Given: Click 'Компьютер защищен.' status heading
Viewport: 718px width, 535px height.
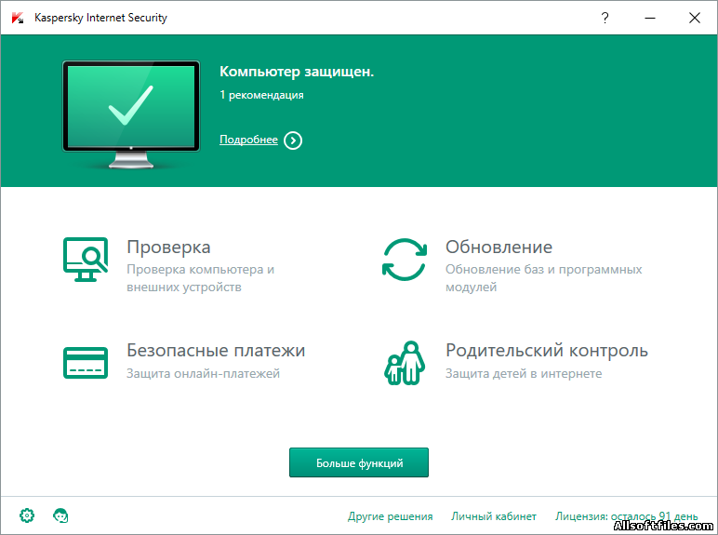Looking at the screenshot, I should click(297, 72).
